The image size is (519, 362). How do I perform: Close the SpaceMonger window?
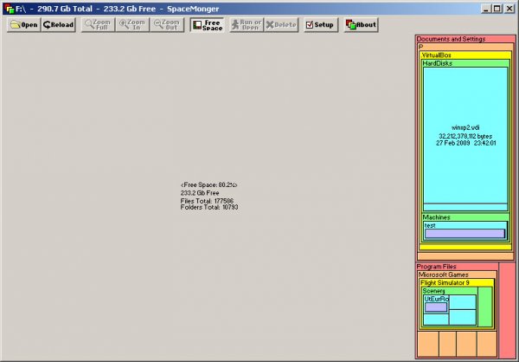click(509, 9)
